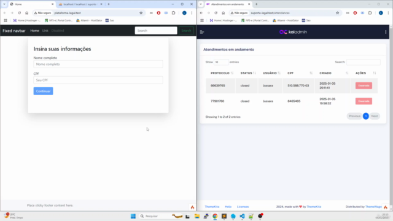Open the Windows Start menu
The image size is (393, 221).
click(x=133, y=216)
